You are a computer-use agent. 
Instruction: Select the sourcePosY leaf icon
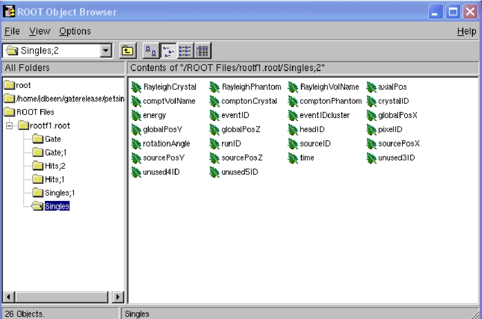pos(136,158)
